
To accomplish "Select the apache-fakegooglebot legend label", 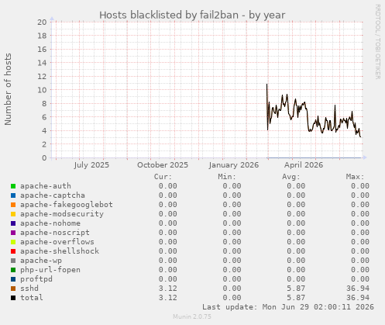I will click(67, 205).
